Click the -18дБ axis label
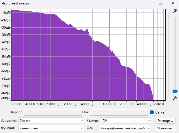The height and width of the screenshot is (133, 179). tap(5, 13)
